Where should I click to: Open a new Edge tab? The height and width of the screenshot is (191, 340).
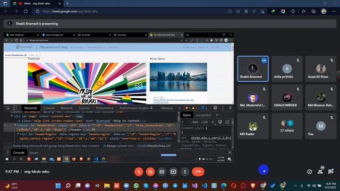[67, 4]
